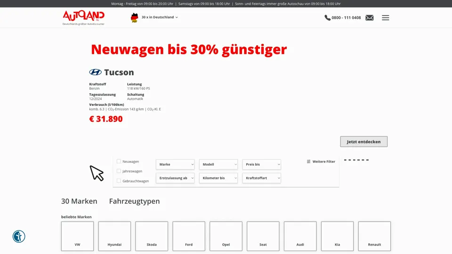Click the '12/2024' Tageszulassung value
The height and width of the screenshot is (254, 452).
click(x=96, y=99)
